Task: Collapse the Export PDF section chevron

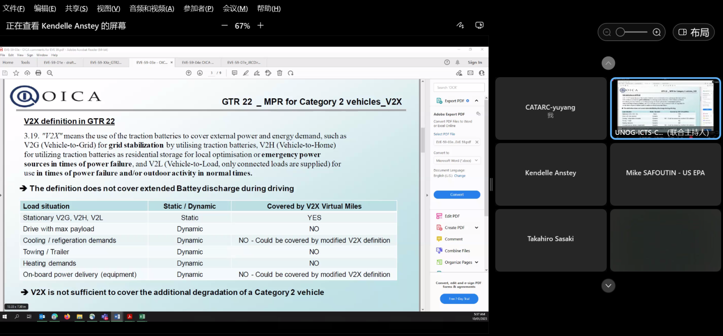Action: pos(476,101)
